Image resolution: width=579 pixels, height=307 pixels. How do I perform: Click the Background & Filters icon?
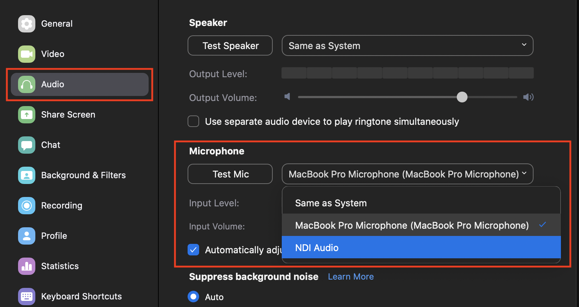point(27,175)
